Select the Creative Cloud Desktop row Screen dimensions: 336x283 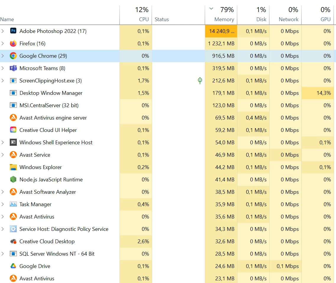point(168,241)
